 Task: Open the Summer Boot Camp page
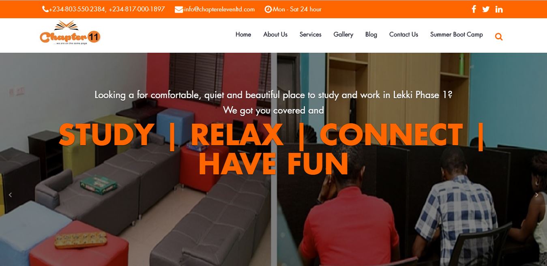(x=457, y=34)
